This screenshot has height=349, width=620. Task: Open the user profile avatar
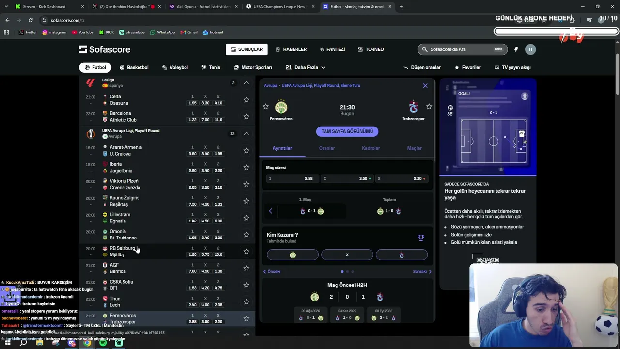click(x=530, y=49)
